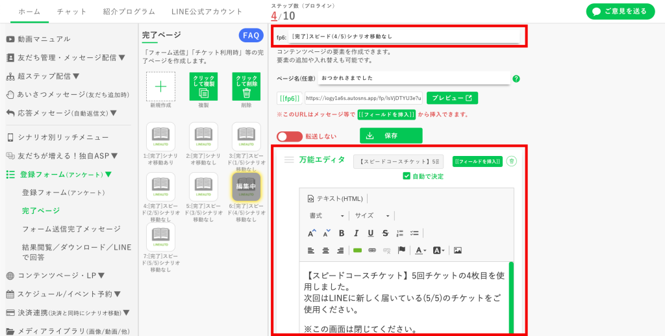This screenshot has width=665, height=336.
Task: Expand スケジュール/イベント予約 menu
Action: [64, 294]
